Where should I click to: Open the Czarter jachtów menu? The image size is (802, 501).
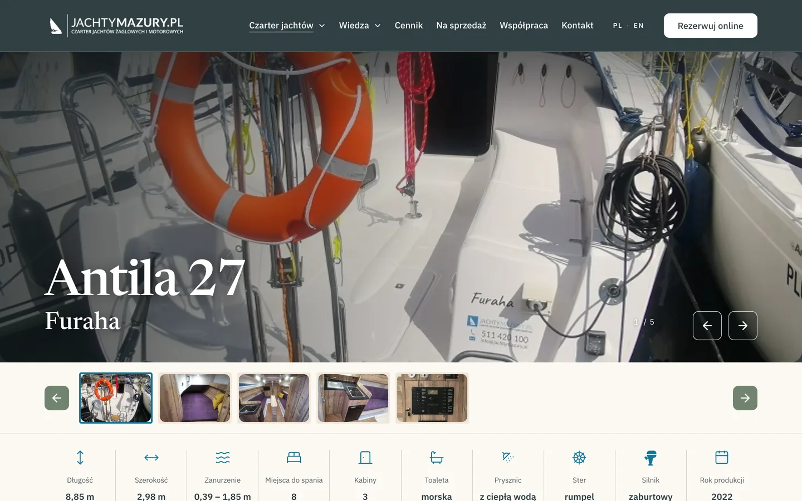coord(281,26)
